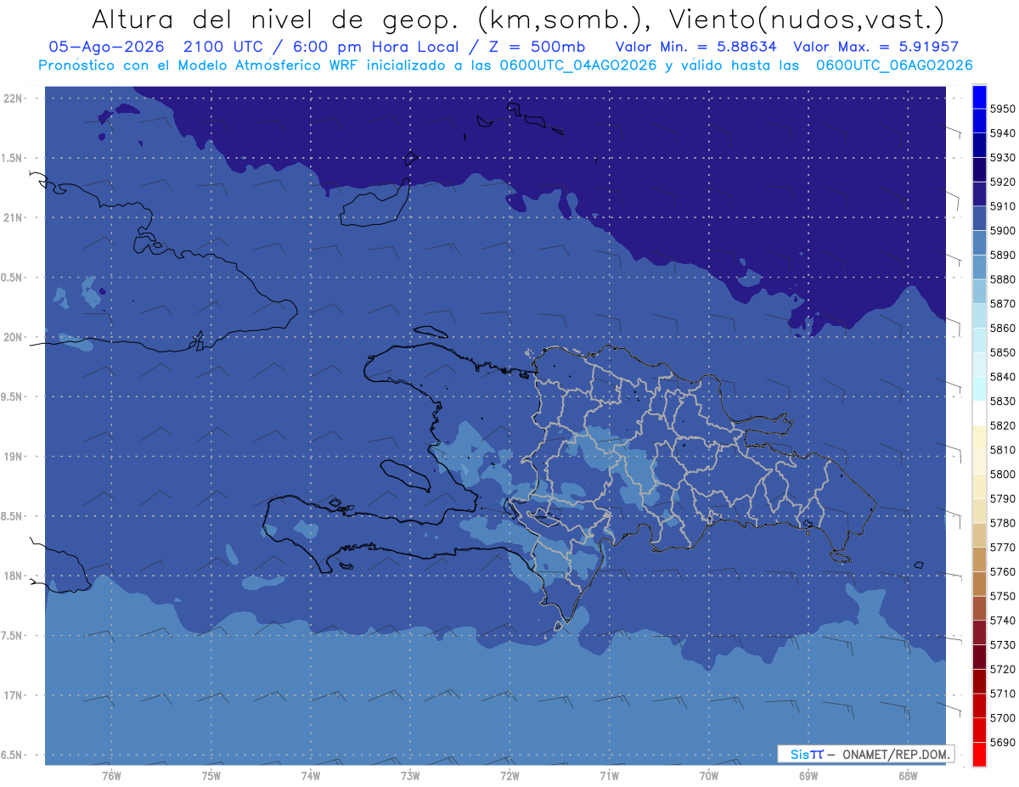Click the bright blue swatch above 5950
This screenshot has height=787, width=1019.
(979, 97)
